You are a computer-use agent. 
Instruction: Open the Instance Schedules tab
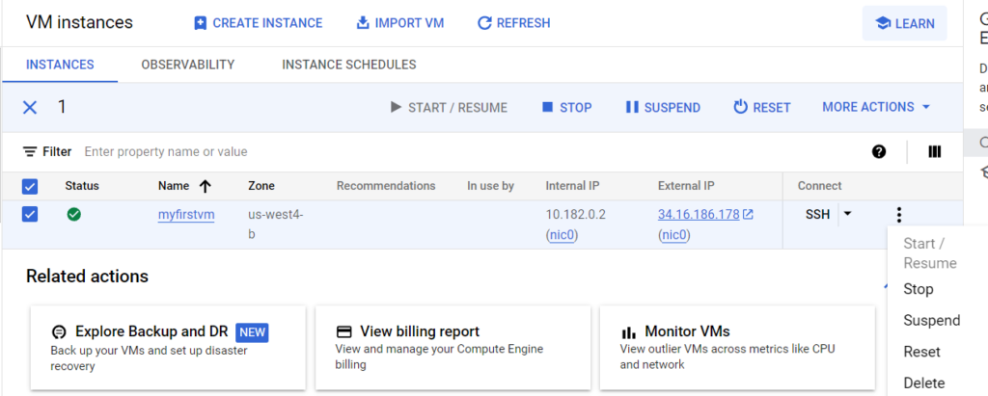point(349,65)
